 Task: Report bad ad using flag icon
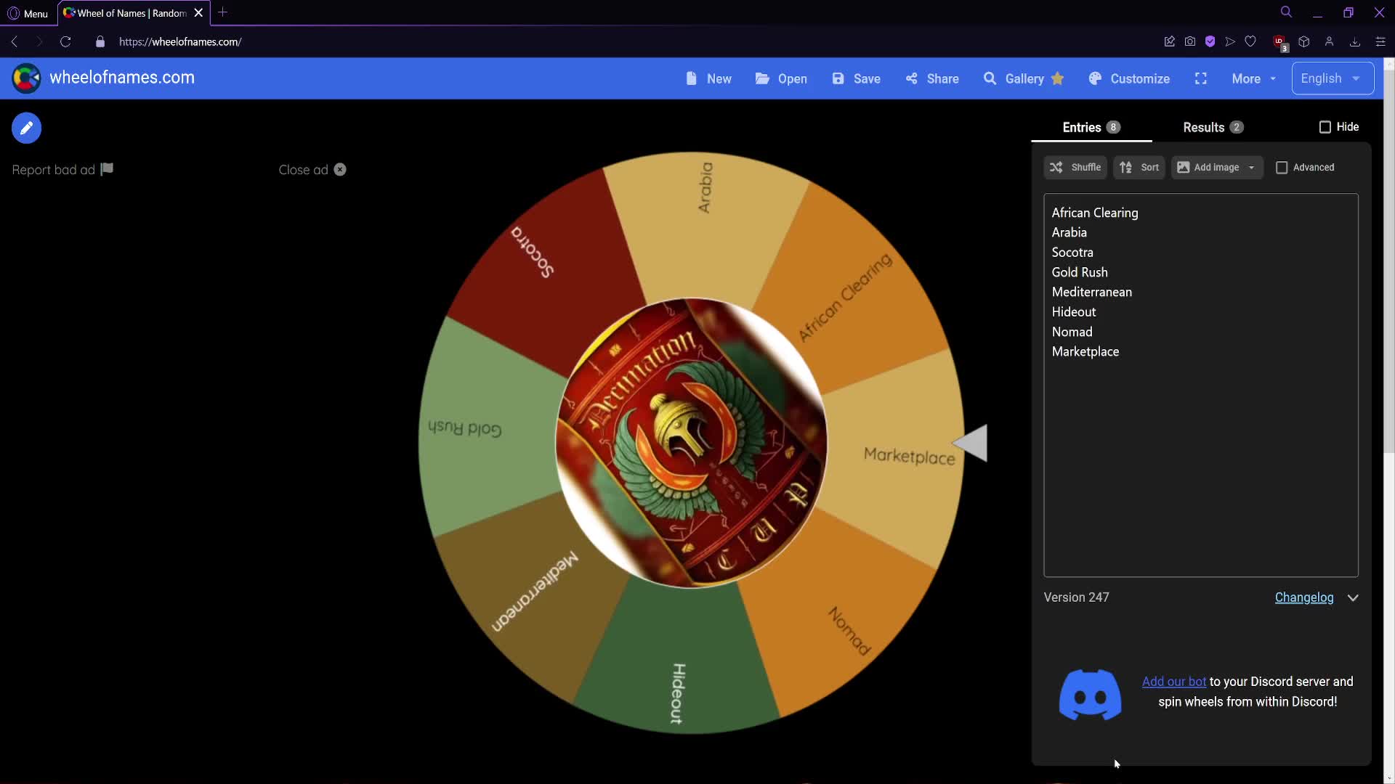coord(107,169)
